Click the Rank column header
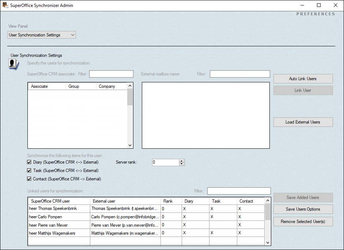The width and height of the screenshot is (344, 250). click(x=171, y=201)
